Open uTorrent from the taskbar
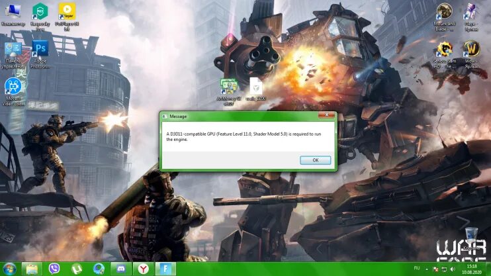The width and height of the screenshot is (491, 276). pyautogui.click(x=76, y=269)
